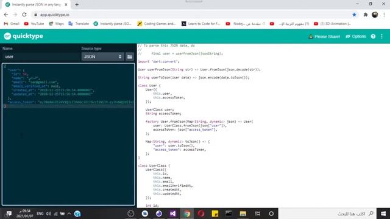Edit the Name field containing user
The image size is (390, 219).
click(x=41, y=57)
